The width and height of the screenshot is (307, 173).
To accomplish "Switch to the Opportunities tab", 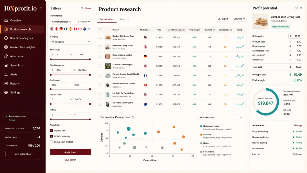I will 107,19.
